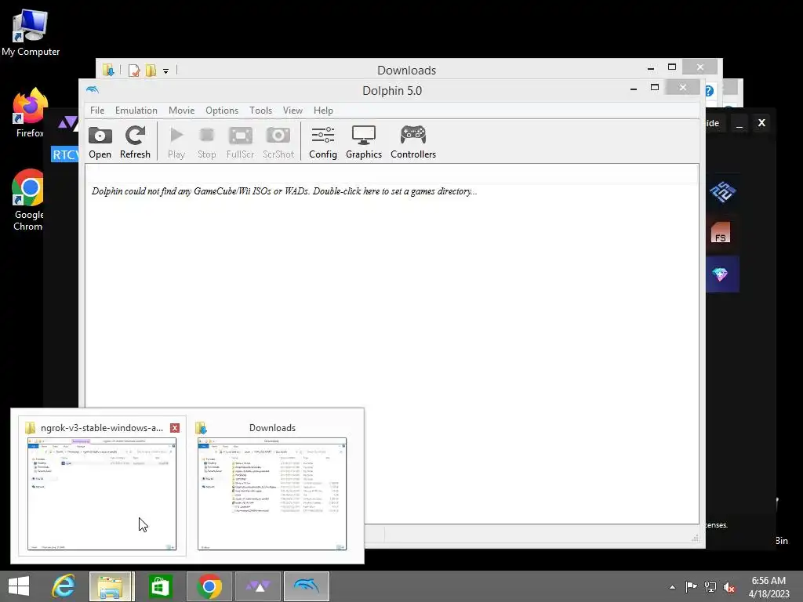The width and height of the screenshot is (803, 602).
Task: Open the Graphics settings
Action: pos(364,143)
